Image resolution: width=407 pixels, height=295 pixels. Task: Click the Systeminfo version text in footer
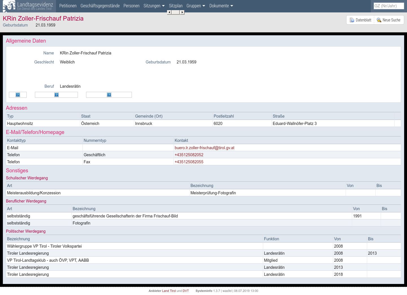click(227, 291)
